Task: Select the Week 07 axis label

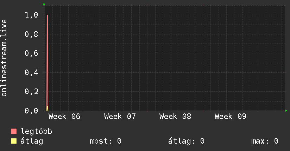Action: coord(120,117)
